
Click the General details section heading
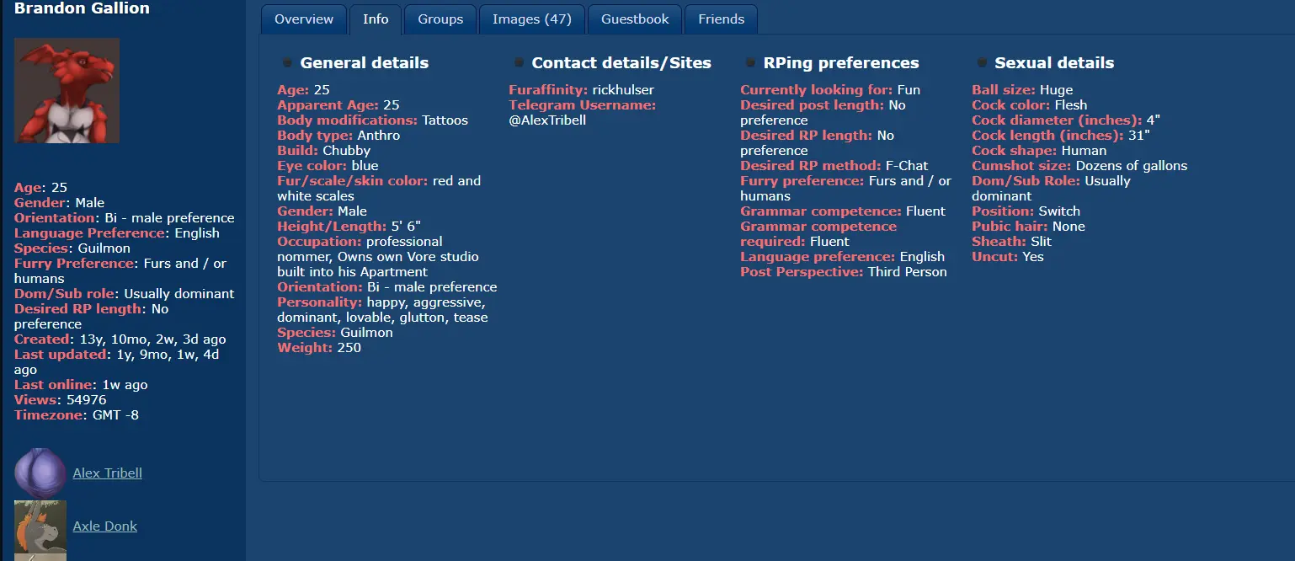coord(365,63)
